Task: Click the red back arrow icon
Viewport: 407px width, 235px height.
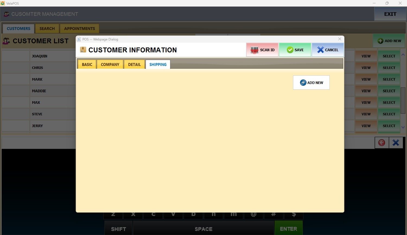Action: pyautogui.click(x=381, y=143)
